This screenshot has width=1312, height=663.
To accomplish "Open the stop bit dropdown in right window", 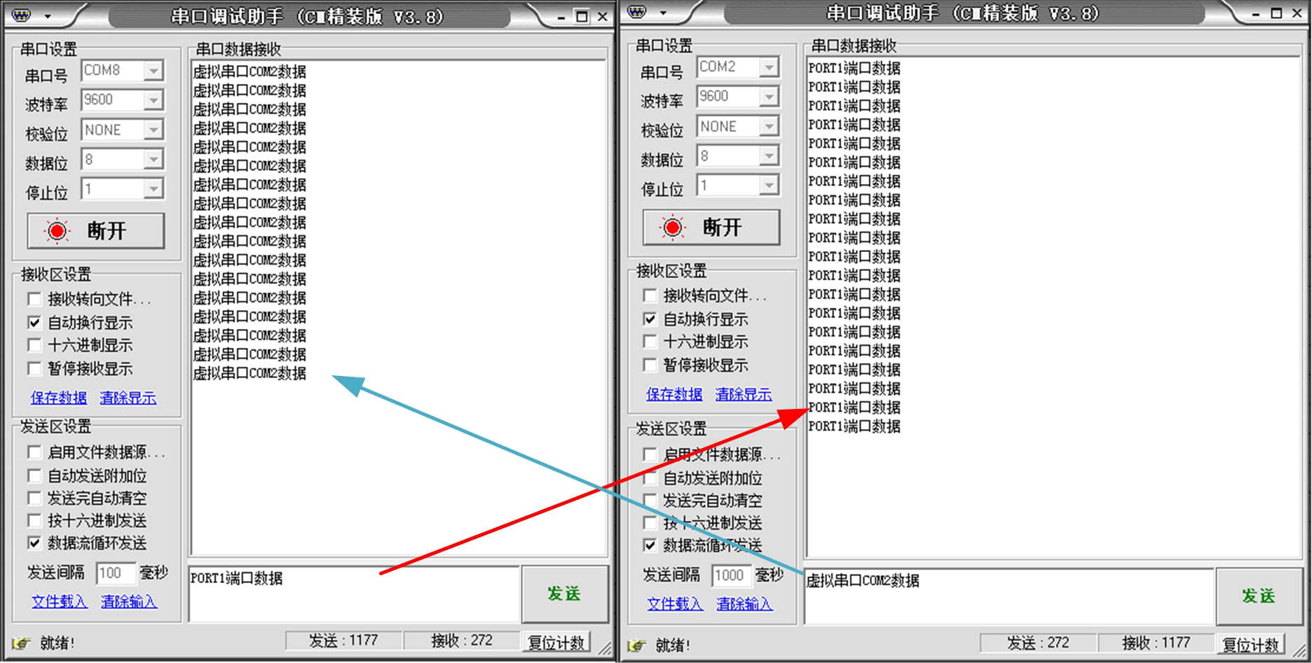I will 770,185.
